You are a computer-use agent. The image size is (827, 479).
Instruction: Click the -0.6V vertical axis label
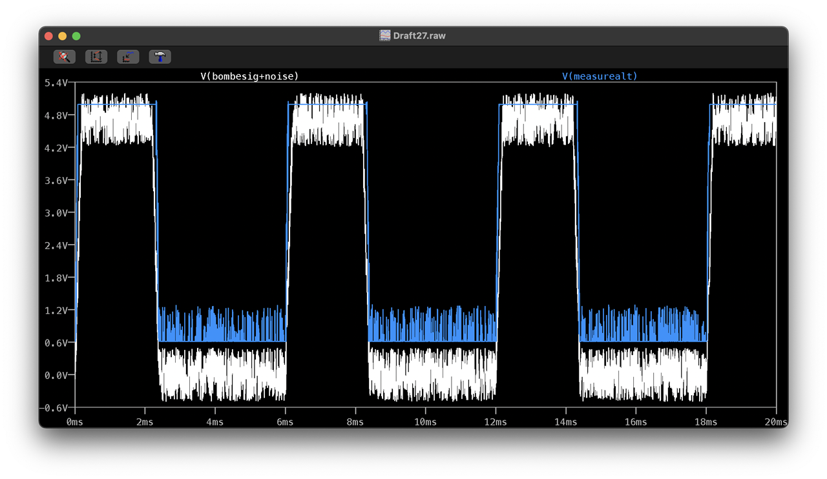[x=54, y=408]
